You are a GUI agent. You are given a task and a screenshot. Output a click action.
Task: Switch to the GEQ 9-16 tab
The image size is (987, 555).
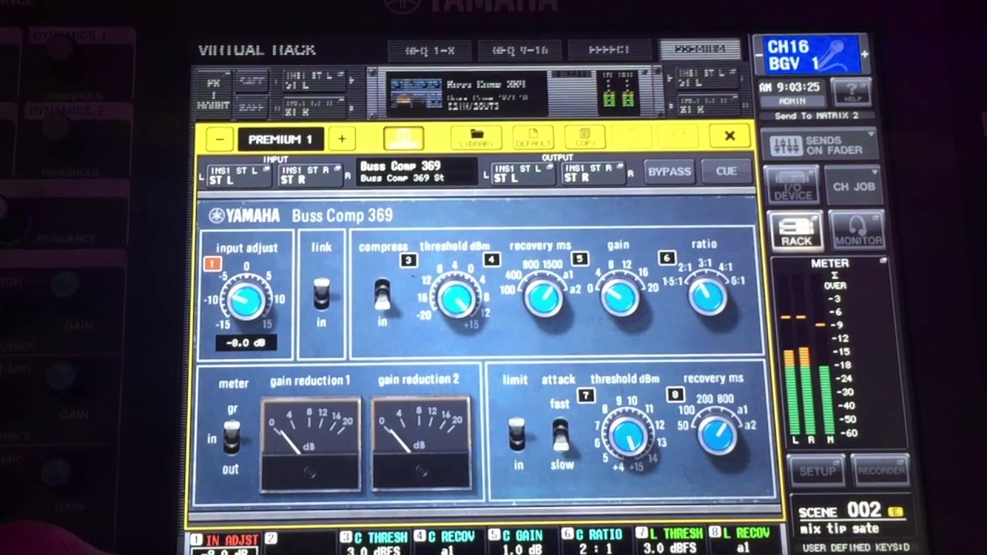click(x=520, y=51)
